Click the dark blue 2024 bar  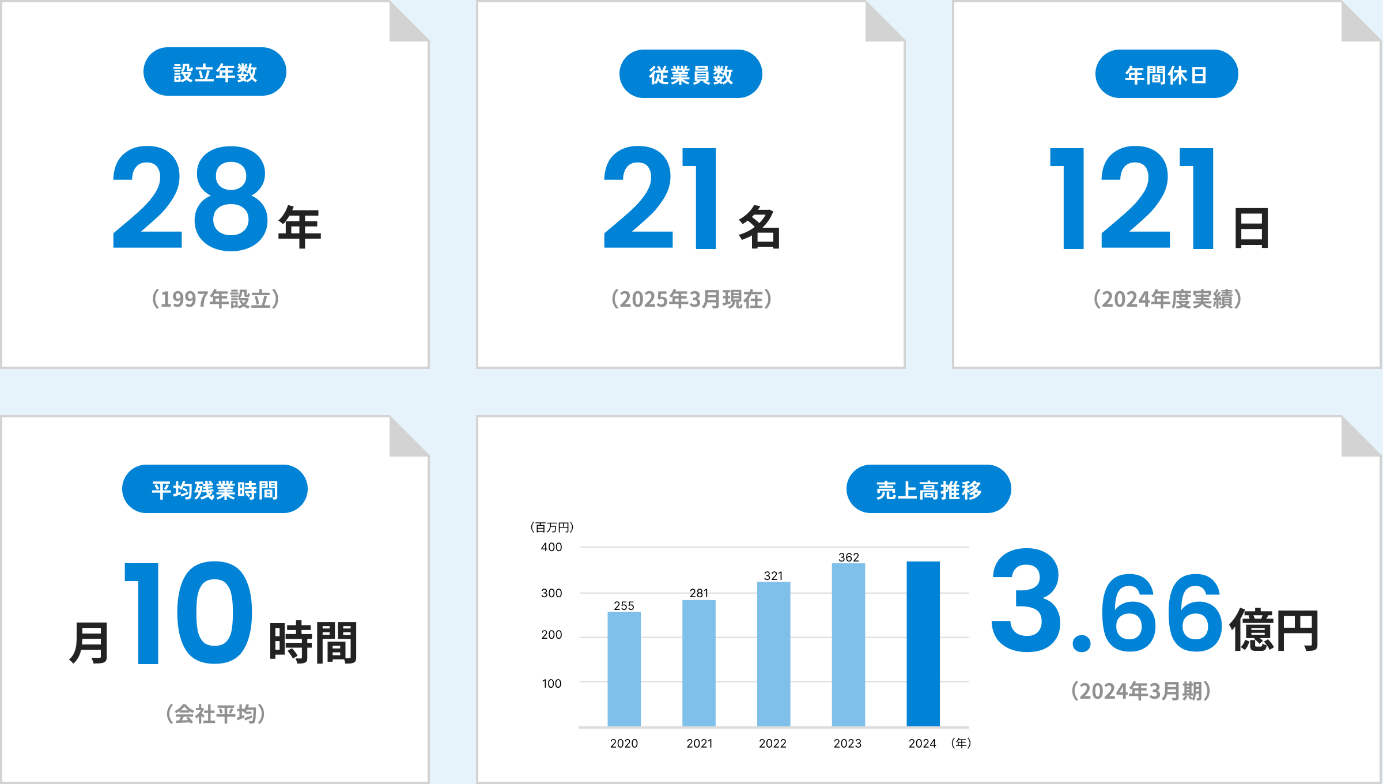(x=923, y=643)
